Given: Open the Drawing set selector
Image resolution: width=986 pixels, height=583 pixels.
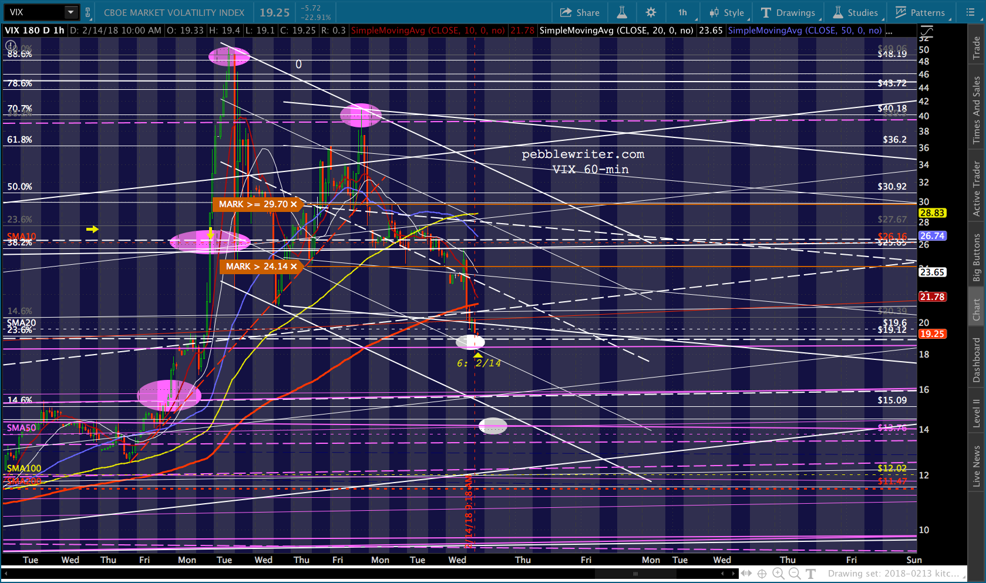Looking at the screenshot, I should pos(893,574).
